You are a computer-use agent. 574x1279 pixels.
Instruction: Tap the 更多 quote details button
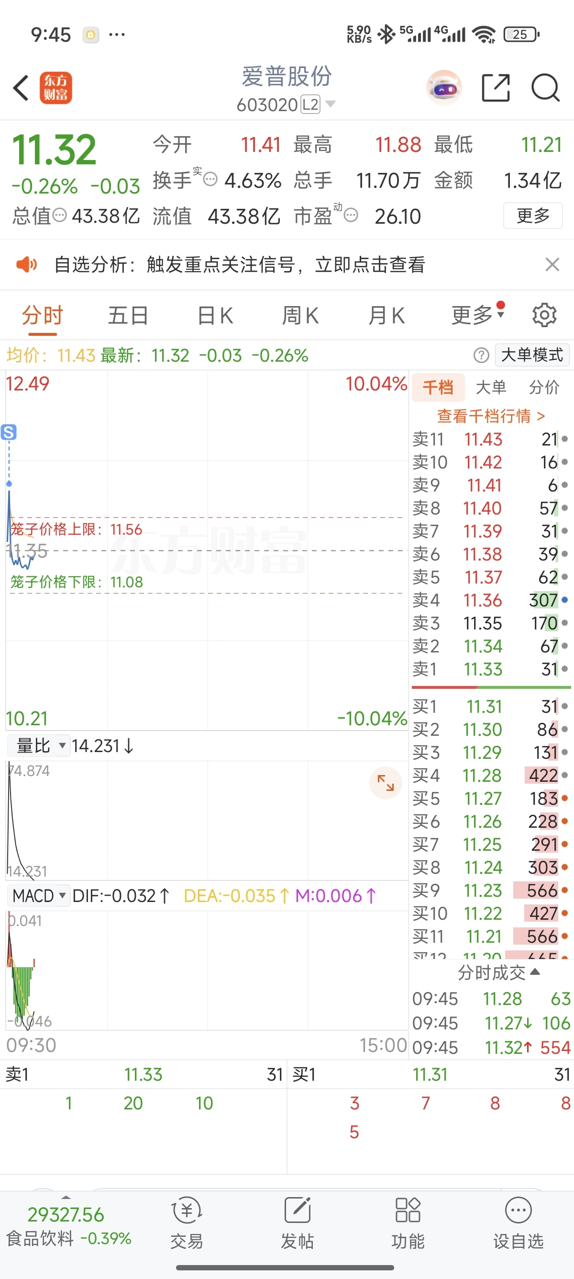pyautogui.click(x=533, y=216)
